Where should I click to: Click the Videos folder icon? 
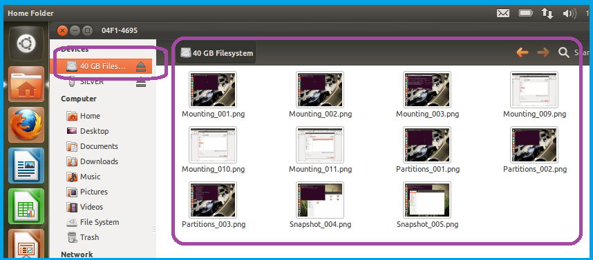click(72, 207)
